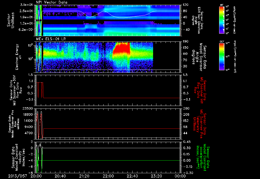Image resolution: width=260 pixels, height=179 pixels.
Task: Click the '21:20' time axis label
Action: (x=84, y=176)
